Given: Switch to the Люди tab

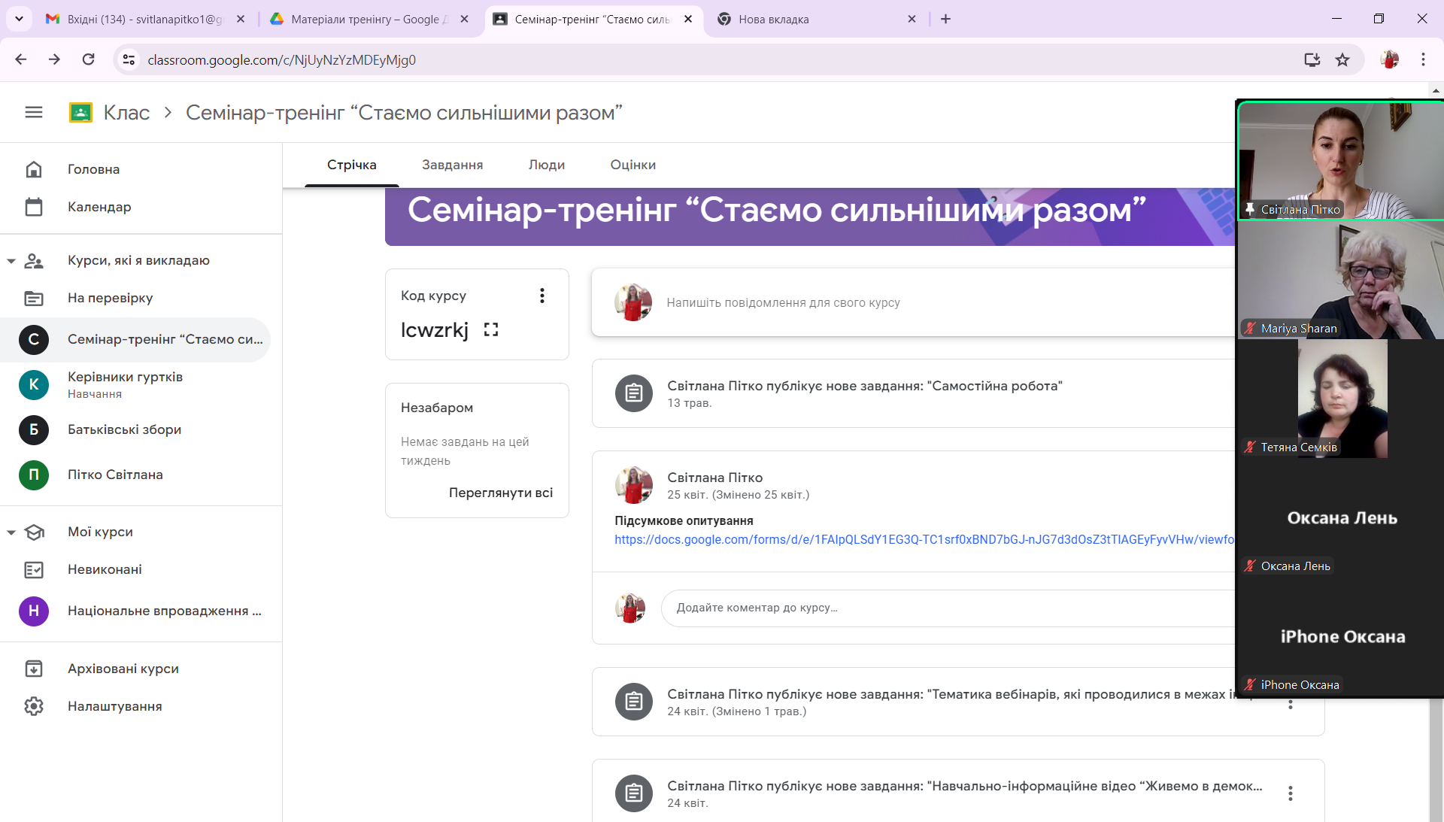Looking at the screenshot, I should [546, 165].
